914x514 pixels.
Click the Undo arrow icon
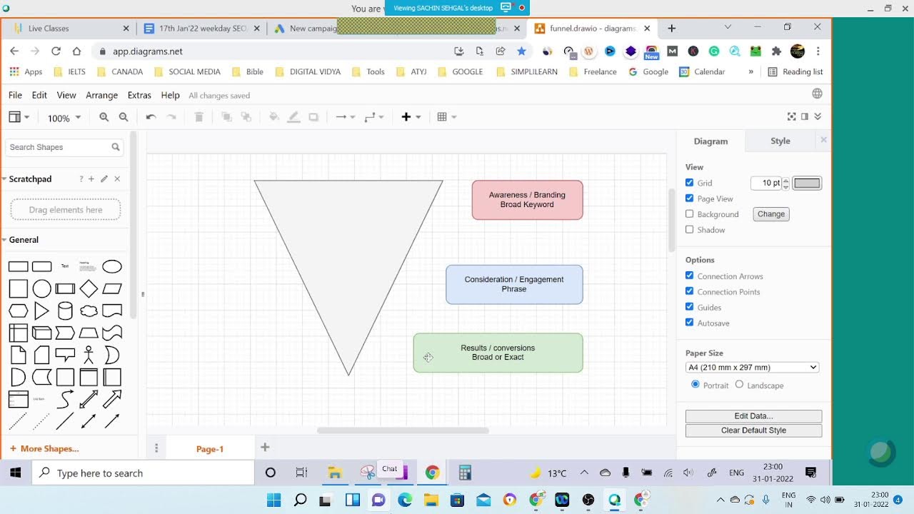coord(151,117)
